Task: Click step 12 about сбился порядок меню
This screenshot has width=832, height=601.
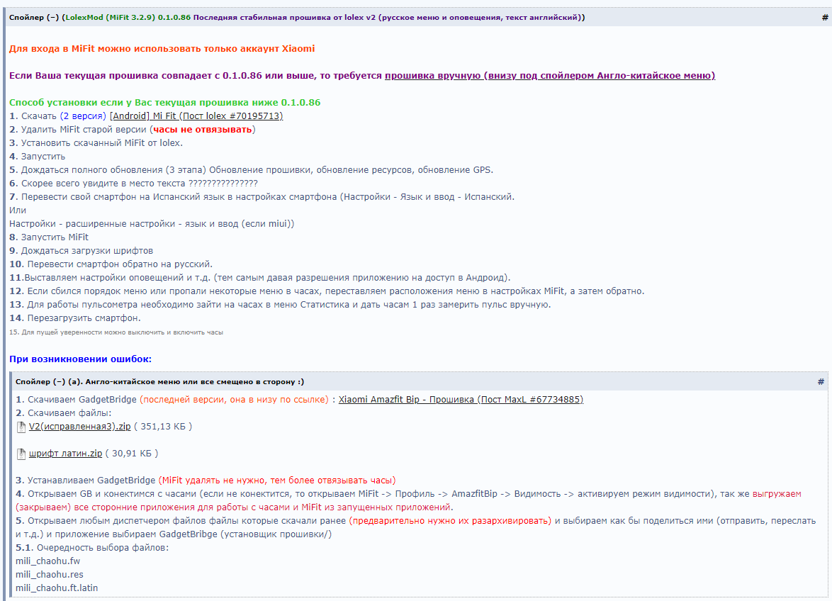Action: pyautogui.click(x=327, y=292)
